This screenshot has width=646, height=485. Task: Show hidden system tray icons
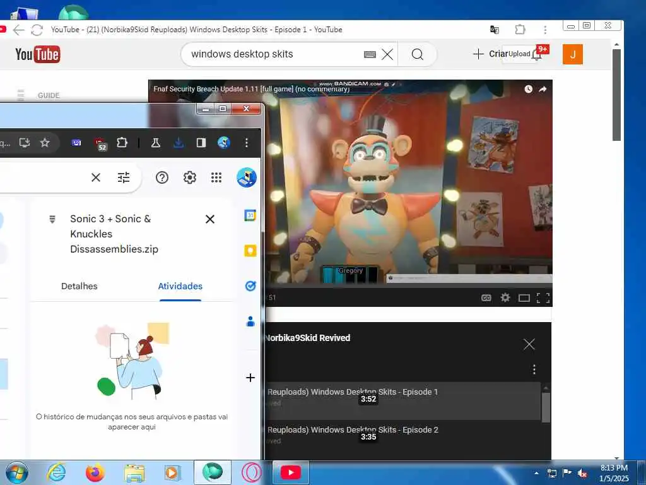[x=536, y=473]
